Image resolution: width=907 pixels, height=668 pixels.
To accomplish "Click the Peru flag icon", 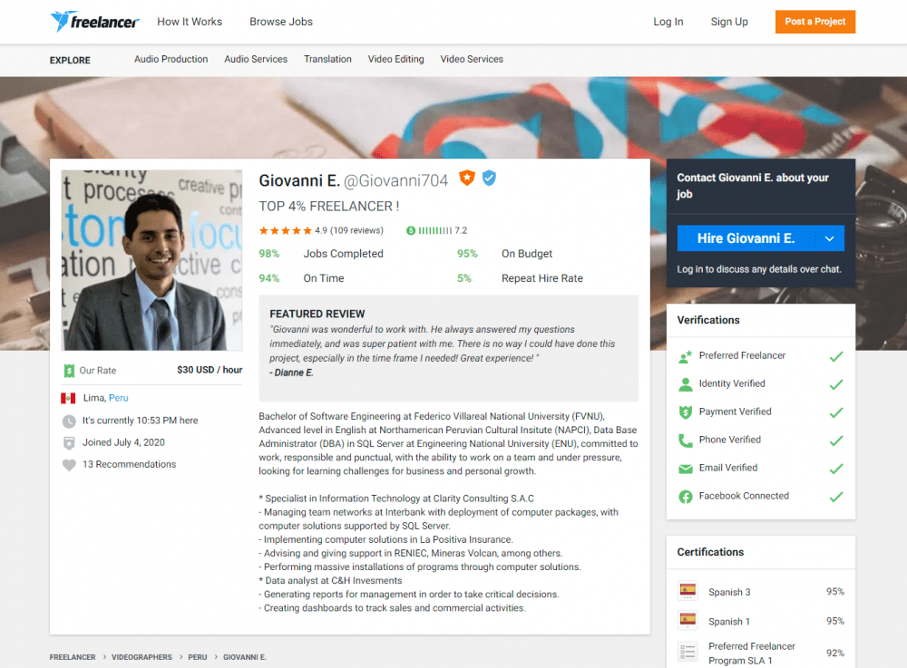I will [68, 398].
